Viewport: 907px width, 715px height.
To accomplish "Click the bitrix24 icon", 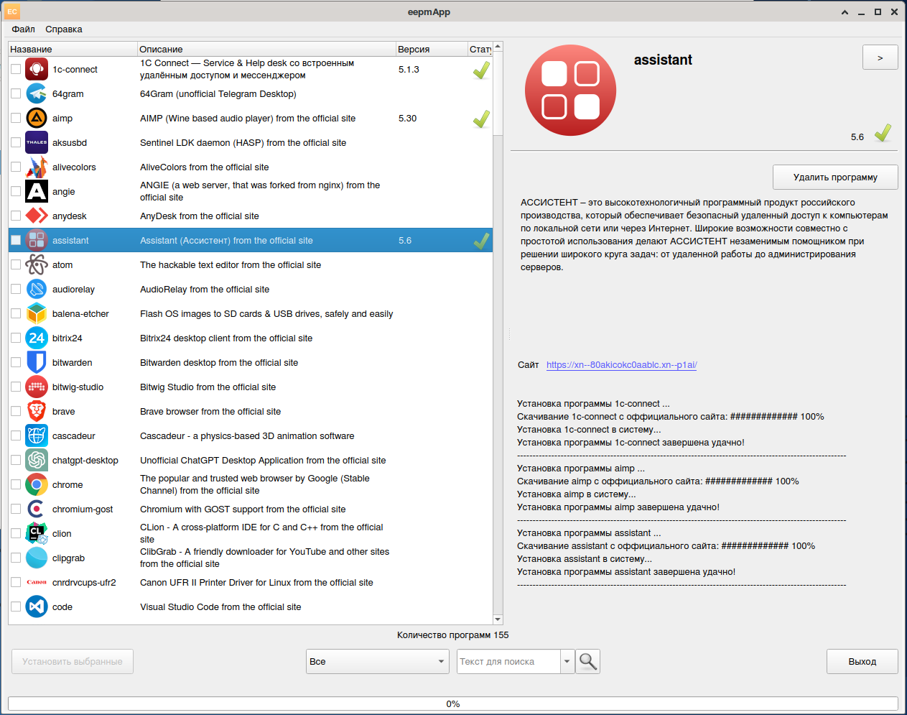I will tap(37, 338).
